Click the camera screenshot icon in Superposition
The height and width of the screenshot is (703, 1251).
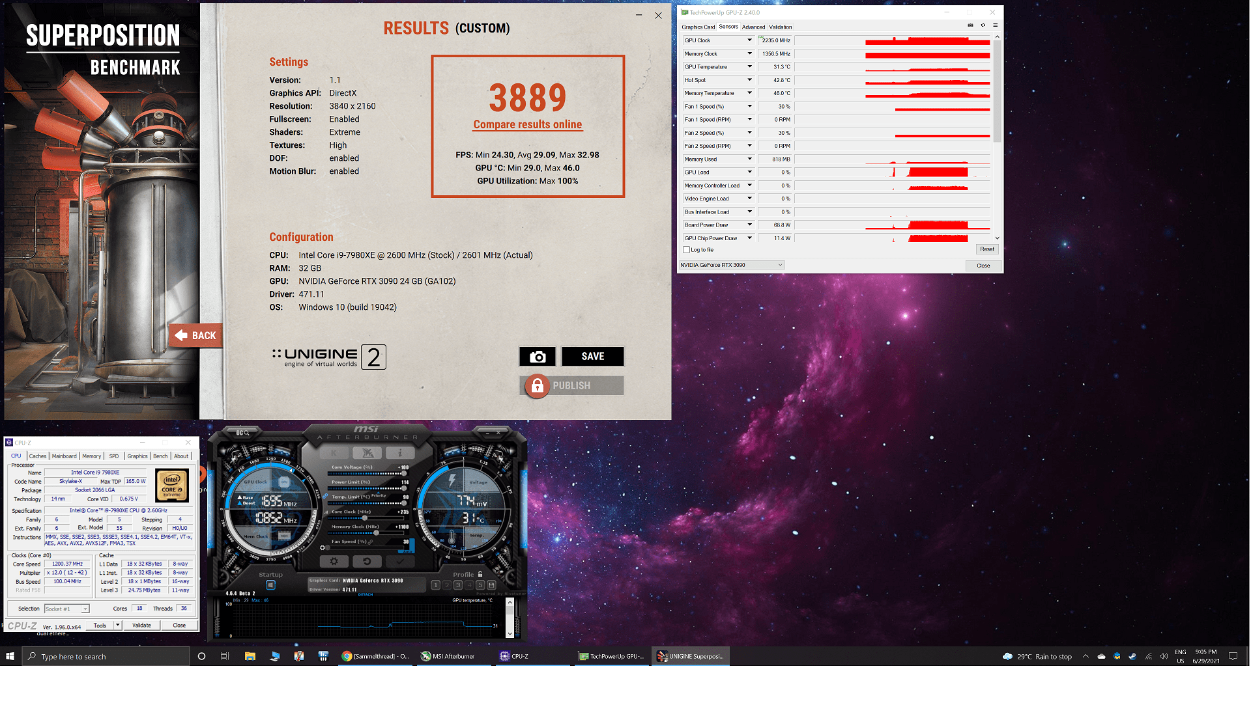538,357
